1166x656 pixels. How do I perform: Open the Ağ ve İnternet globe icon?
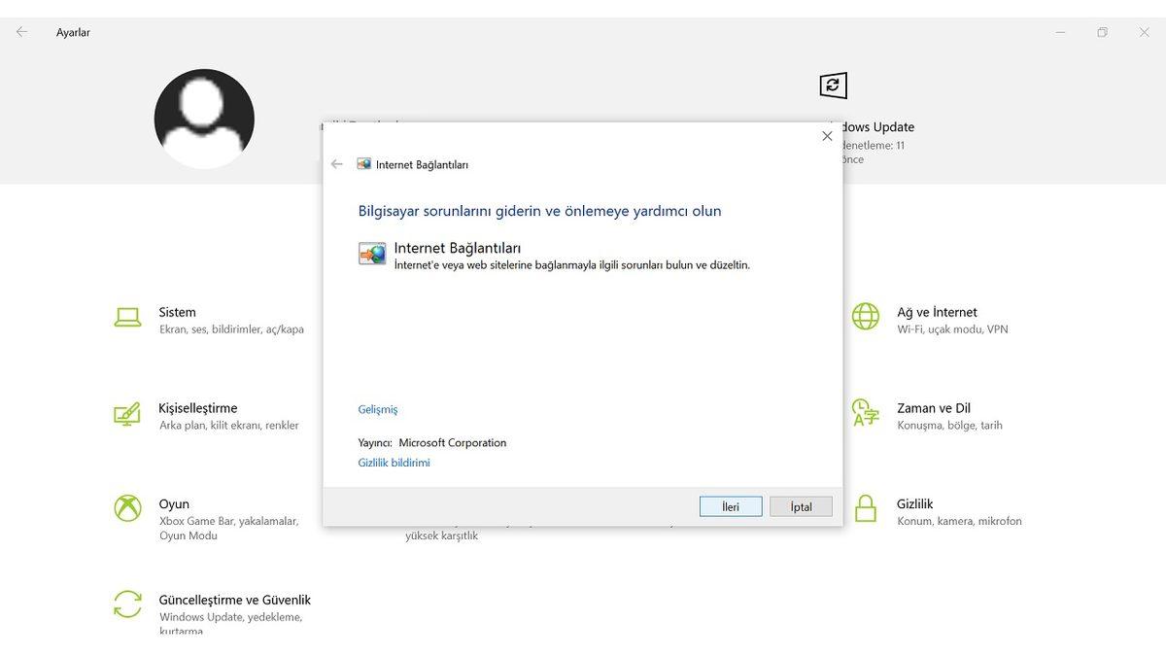(x=865, y=316)
